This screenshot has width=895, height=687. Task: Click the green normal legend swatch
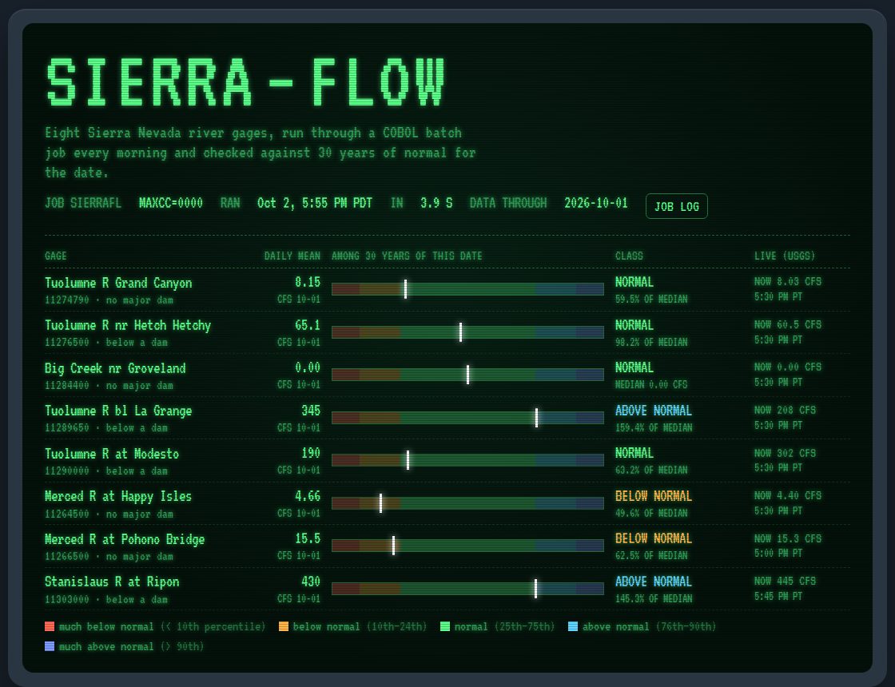coord(445,626)
